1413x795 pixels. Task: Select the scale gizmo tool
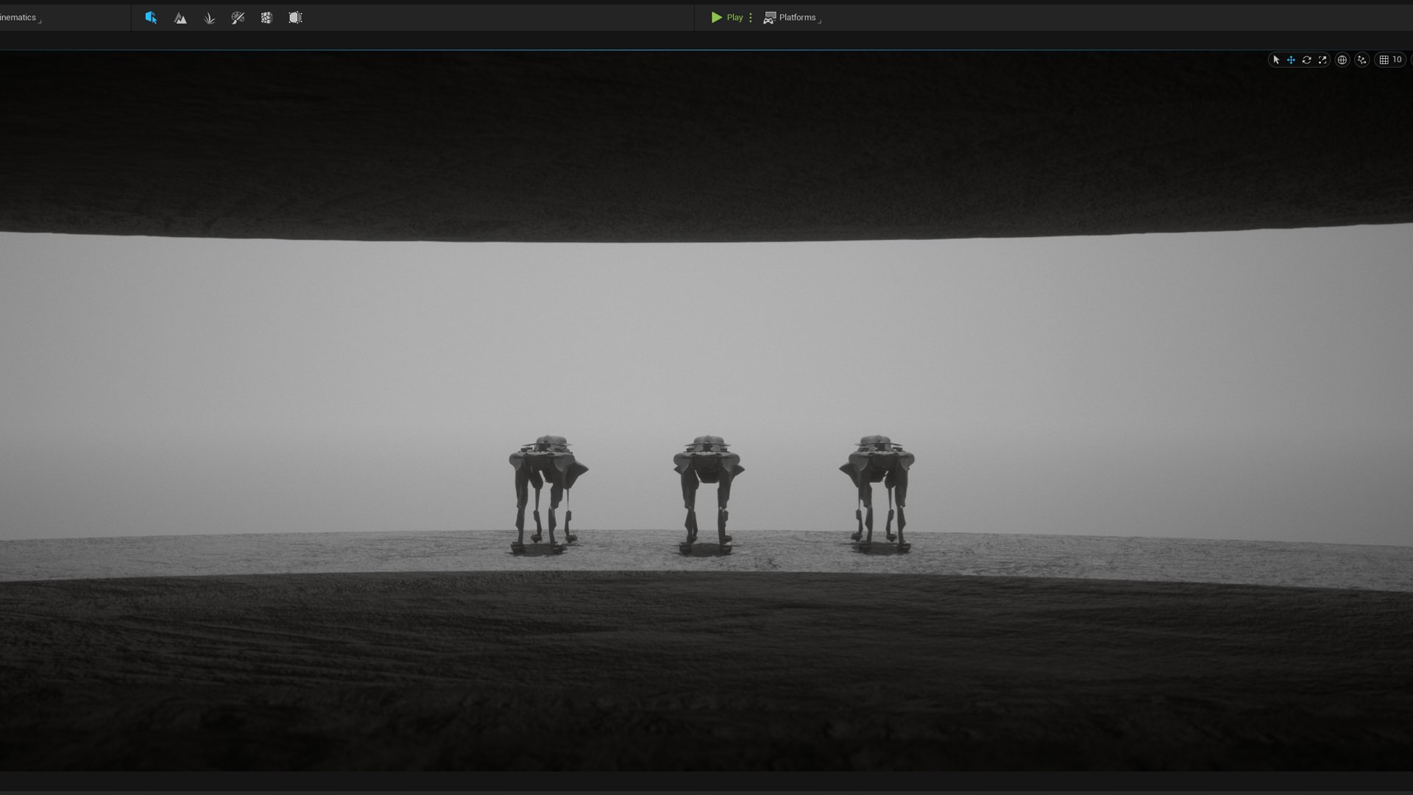(x=1322, y=60)
